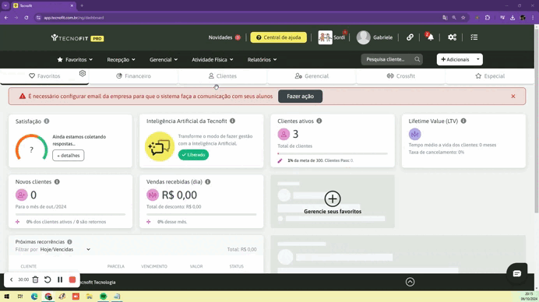Bookmark this page with star icon
The width and height of the screenshot is (539, 302).
[x=463, y=18]
